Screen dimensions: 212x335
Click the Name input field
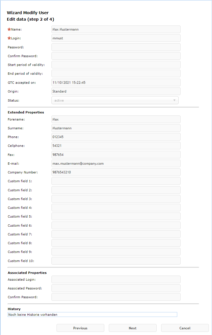pos(116,29)
